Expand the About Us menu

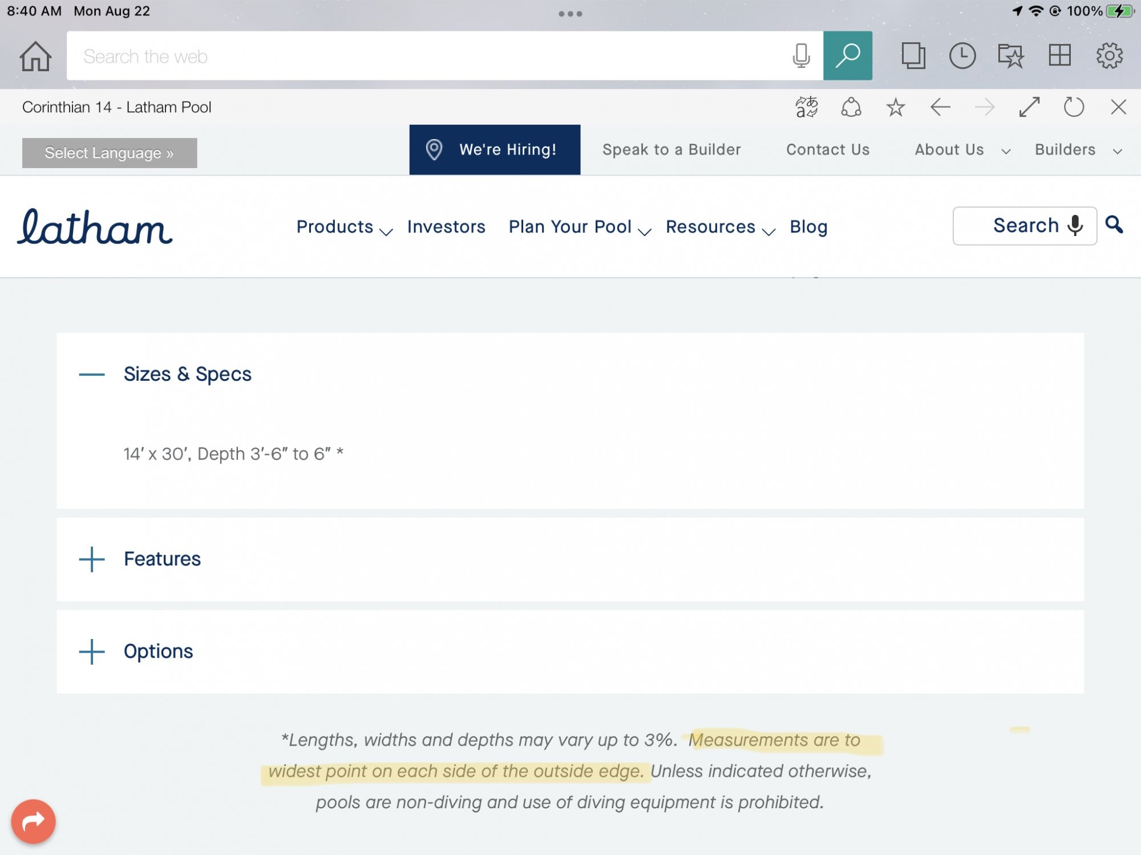(962, 150)
